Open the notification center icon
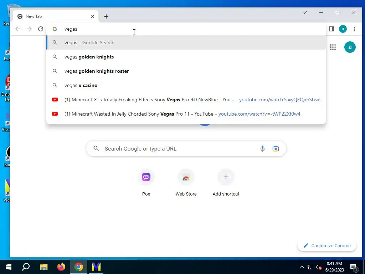 click(354, 267)
